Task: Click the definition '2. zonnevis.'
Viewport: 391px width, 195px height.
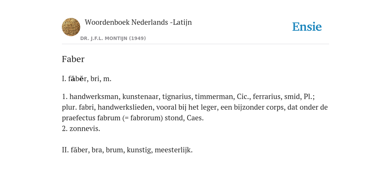Action: 81,129
